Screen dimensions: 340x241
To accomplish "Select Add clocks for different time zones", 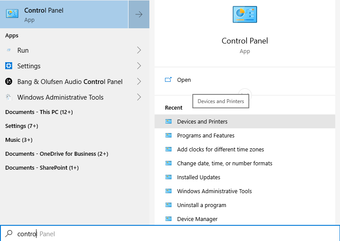I will tap(220, 150).
